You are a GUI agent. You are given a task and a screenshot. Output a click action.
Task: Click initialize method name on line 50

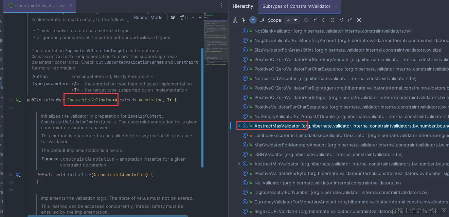pos(79,175)
